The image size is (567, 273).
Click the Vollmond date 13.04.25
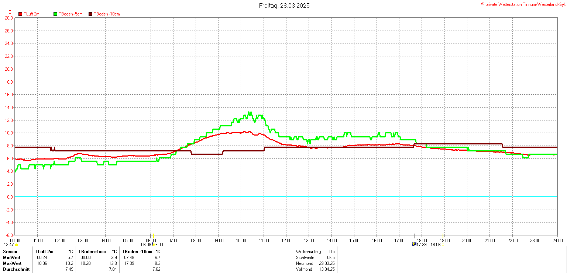click(x=327, y=269)
